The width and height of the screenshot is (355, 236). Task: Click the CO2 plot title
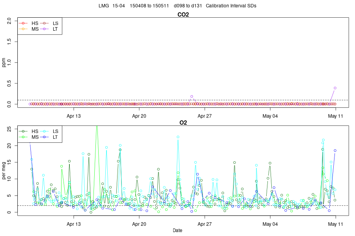(x=183, y=15)
